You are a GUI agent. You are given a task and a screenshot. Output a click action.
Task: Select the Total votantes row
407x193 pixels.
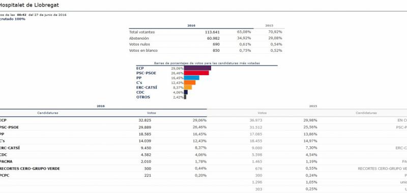207,32
